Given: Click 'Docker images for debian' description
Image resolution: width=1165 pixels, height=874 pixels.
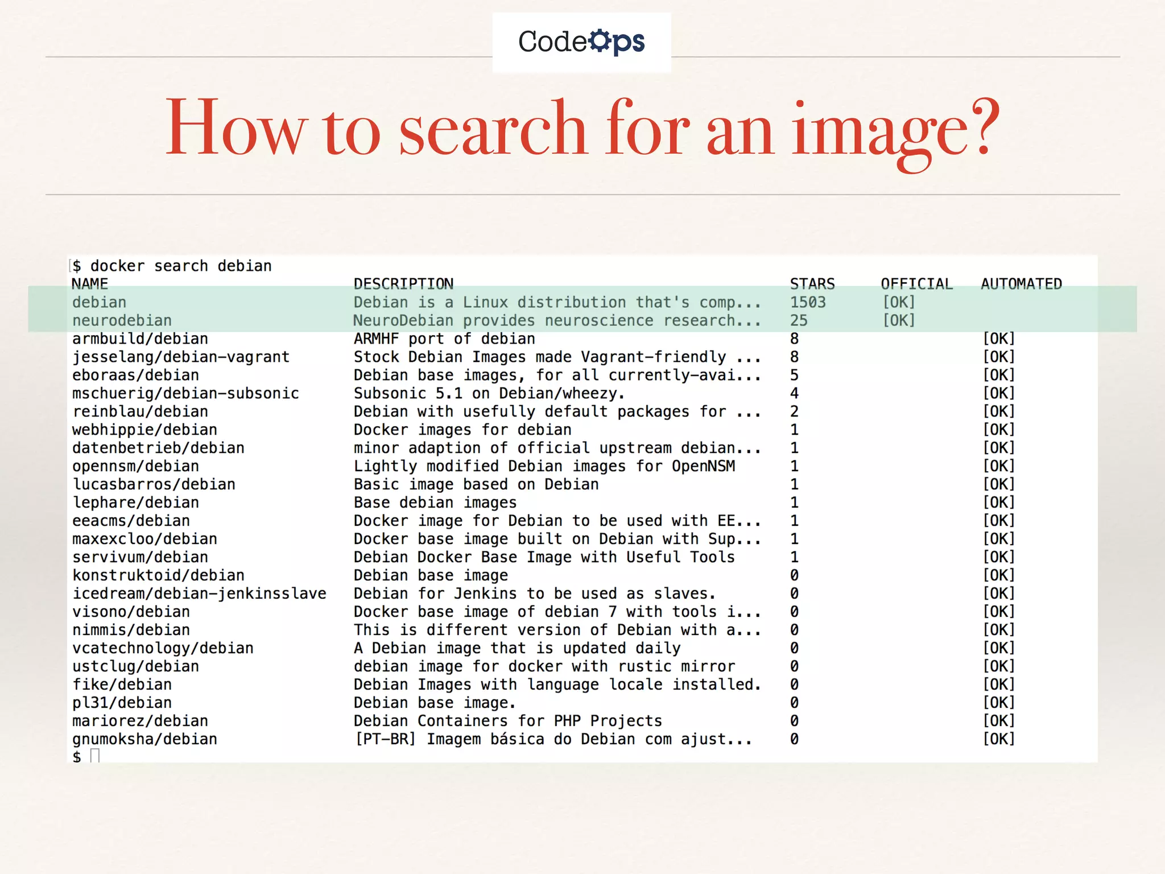Looking at the screenshot, I should [x=462, y=430].
